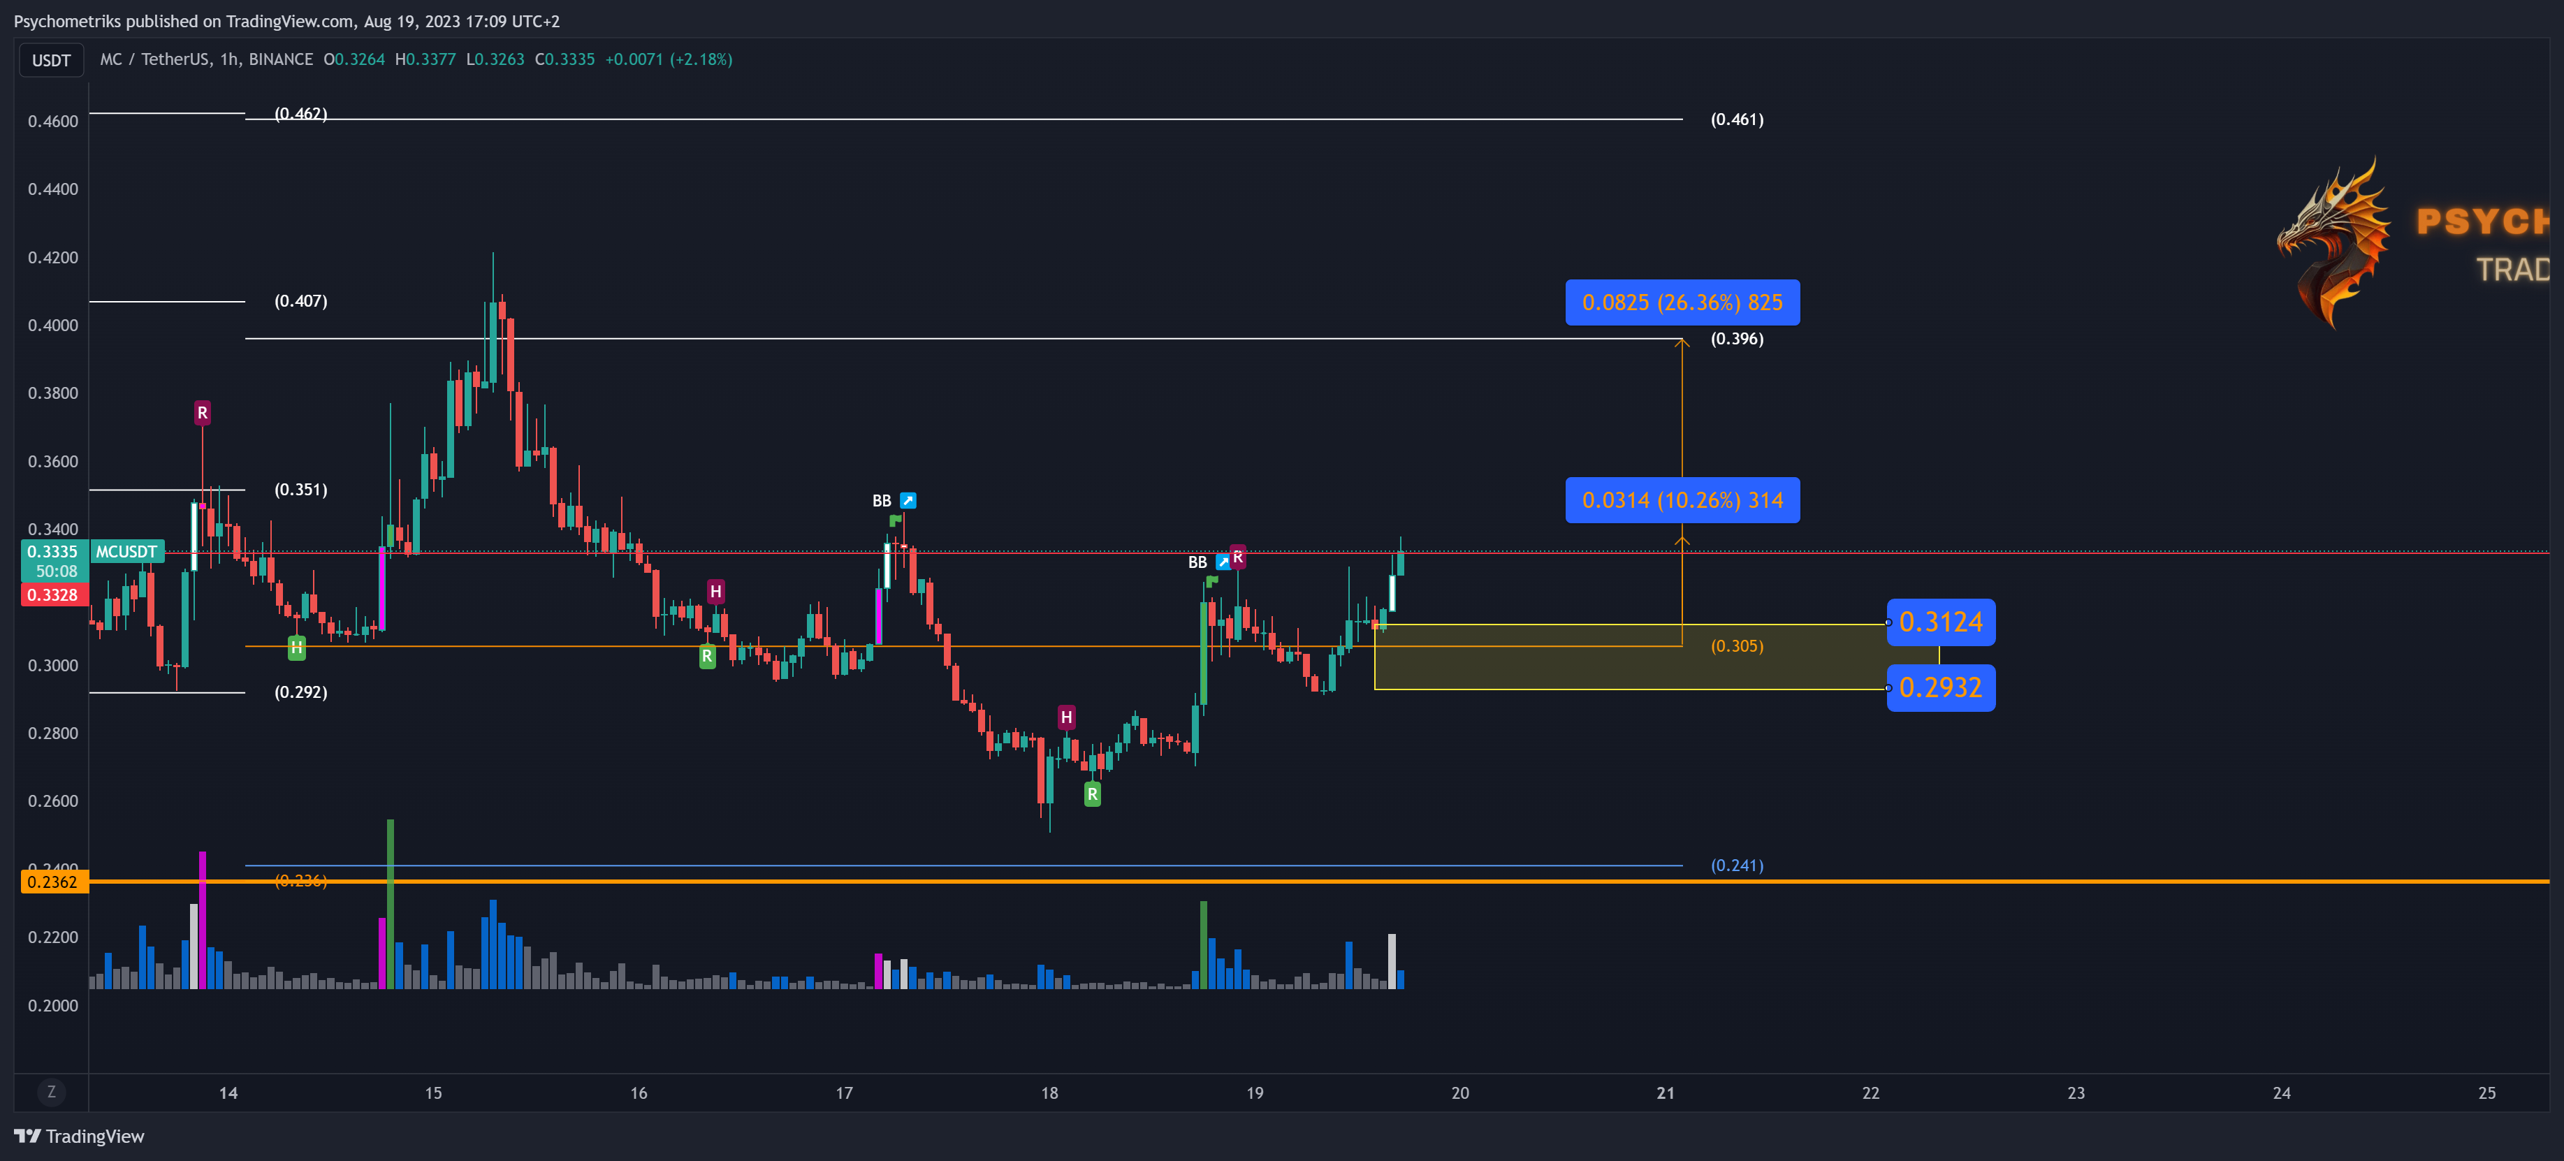Viewport: 2564px width, 1161px height.
Task: Click the MCUSDT symbol tag
Action: [x=127, y=552]
